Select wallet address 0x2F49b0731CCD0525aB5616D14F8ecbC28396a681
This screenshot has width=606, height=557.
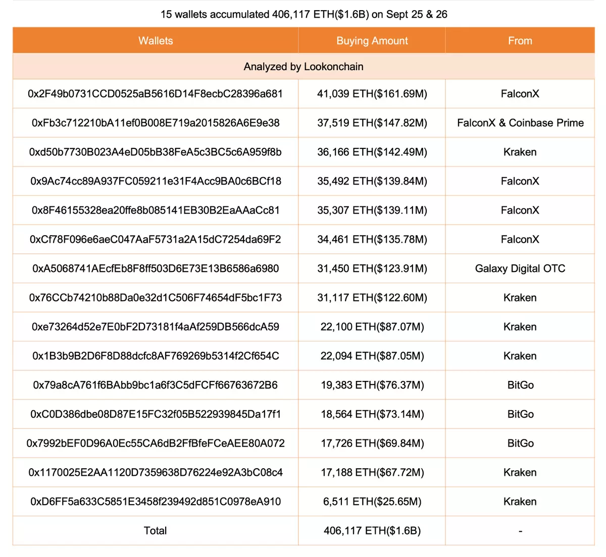pyautogui.click(x=156, y=94)
